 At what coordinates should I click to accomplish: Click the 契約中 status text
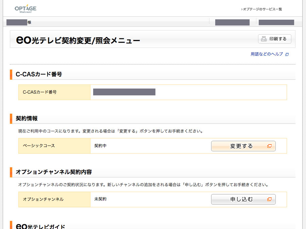click(x=100, y=146)
